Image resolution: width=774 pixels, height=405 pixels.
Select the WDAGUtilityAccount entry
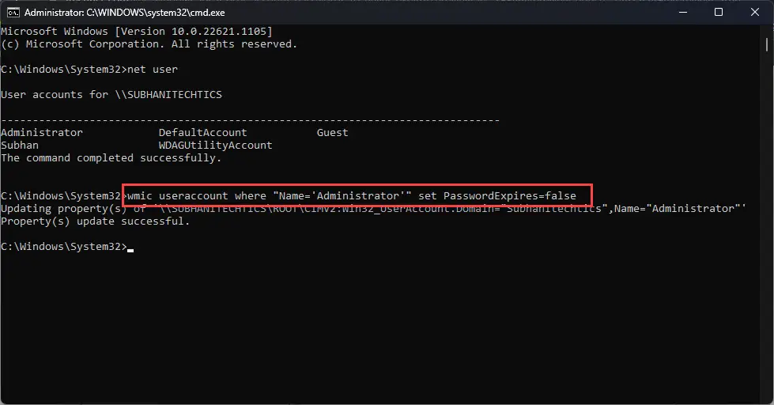tap(215, 146)
